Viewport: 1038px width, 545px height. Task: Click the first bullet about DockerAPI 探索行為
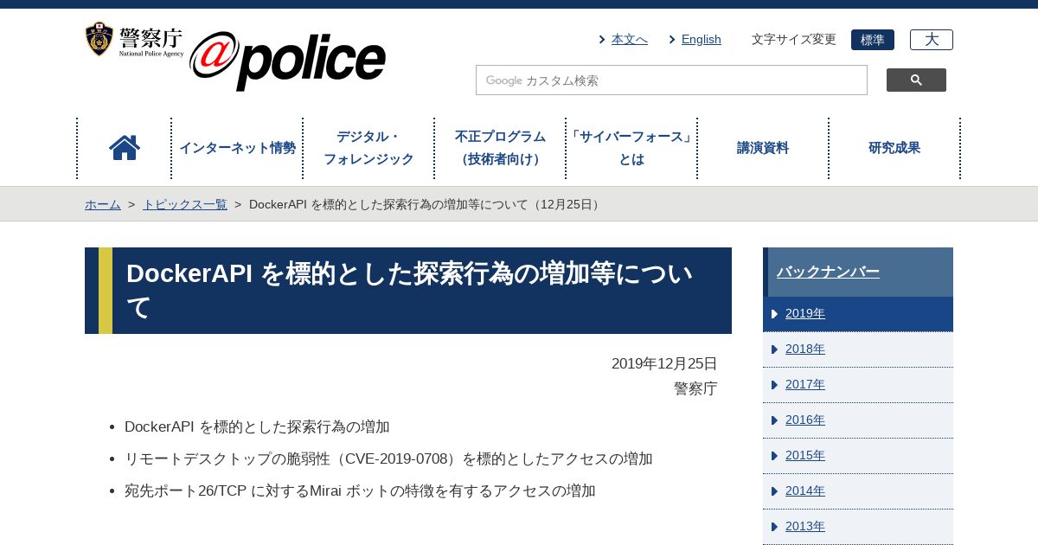(x=257, y=426)
